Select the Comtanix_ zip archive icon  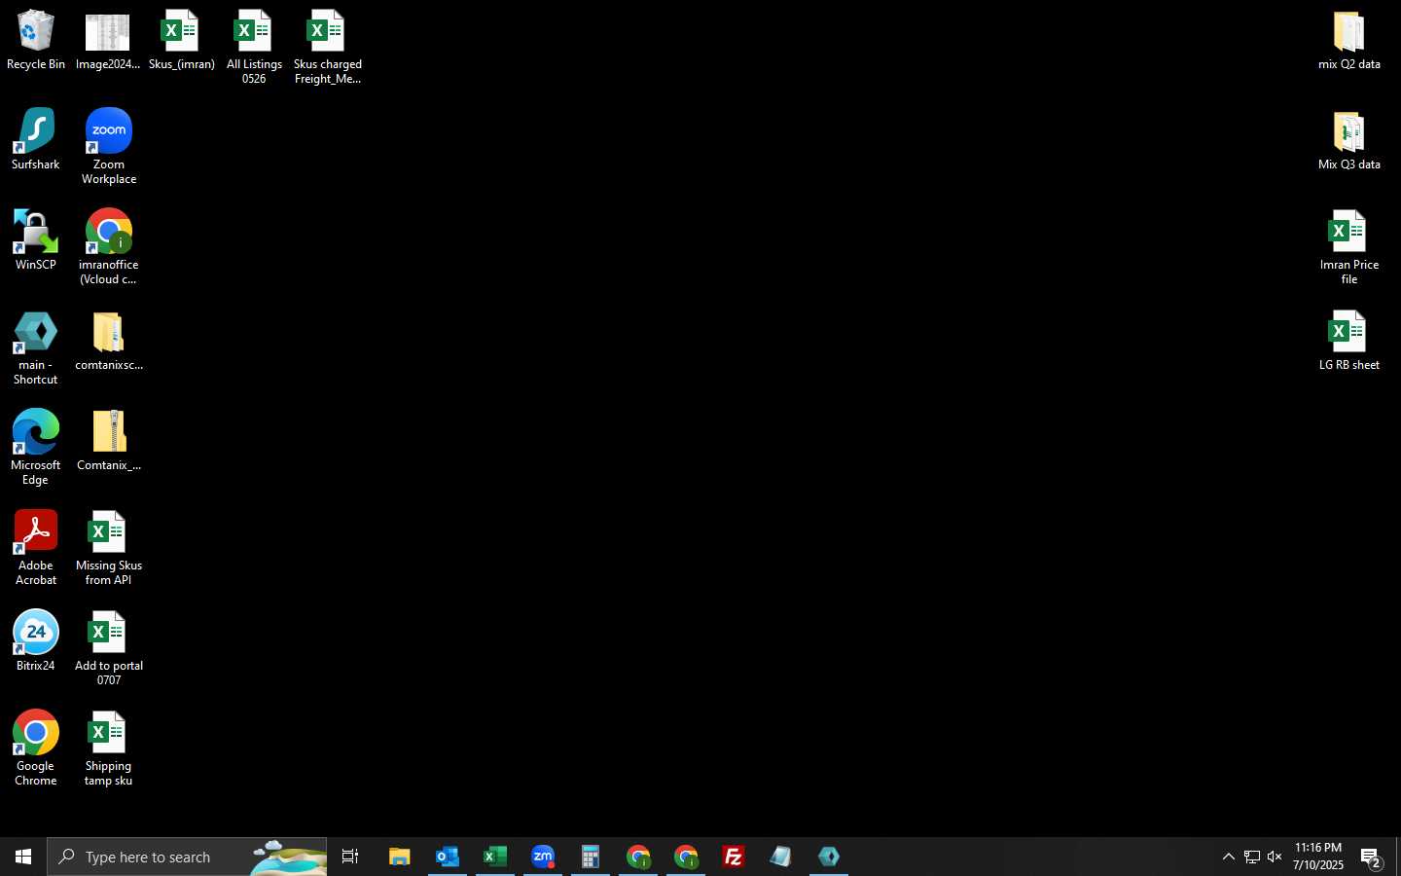pos(109,442)
